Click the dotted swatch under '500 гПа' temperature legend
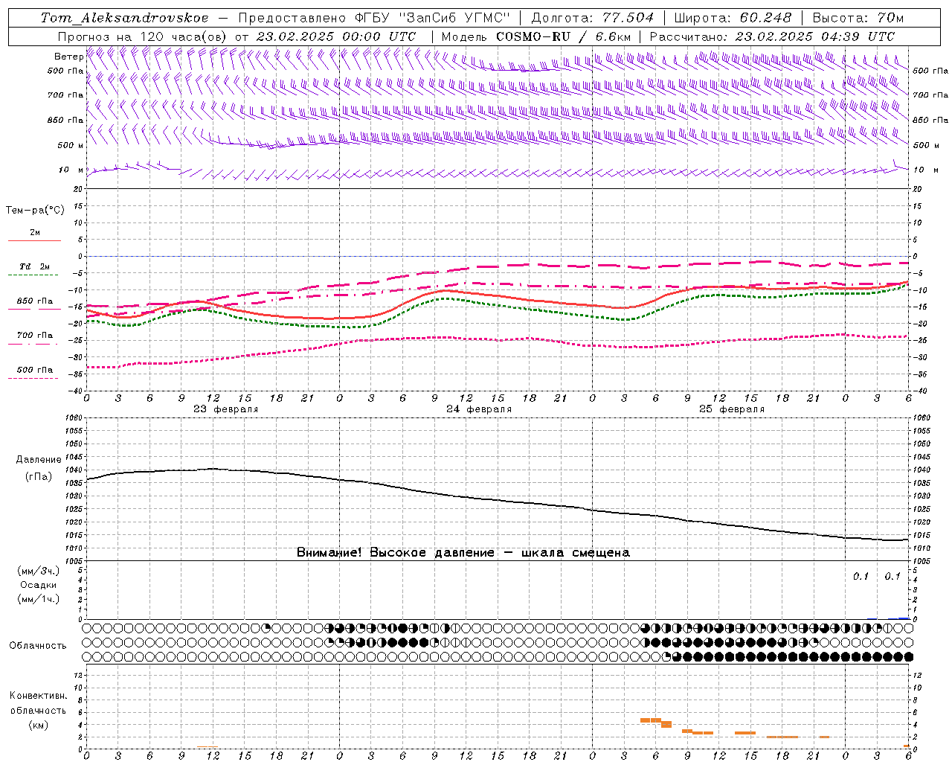The width and height of the screenshot is (952, 762). tap(34, 379)
